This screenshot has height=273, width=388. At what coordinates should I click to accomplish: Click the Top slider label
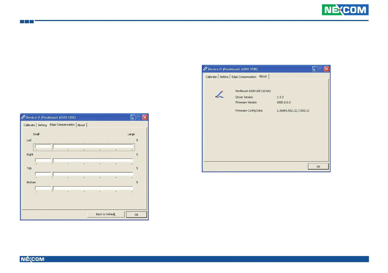pos(29,168)
